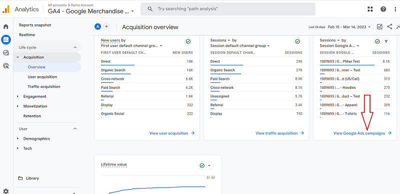Open Reports snapshot
The width and height of the screenshot is (400, 194).
(x=35, y=25)
